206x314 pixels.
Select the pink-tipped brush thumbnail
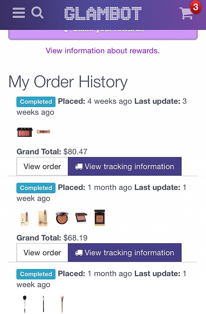(61, 304)
